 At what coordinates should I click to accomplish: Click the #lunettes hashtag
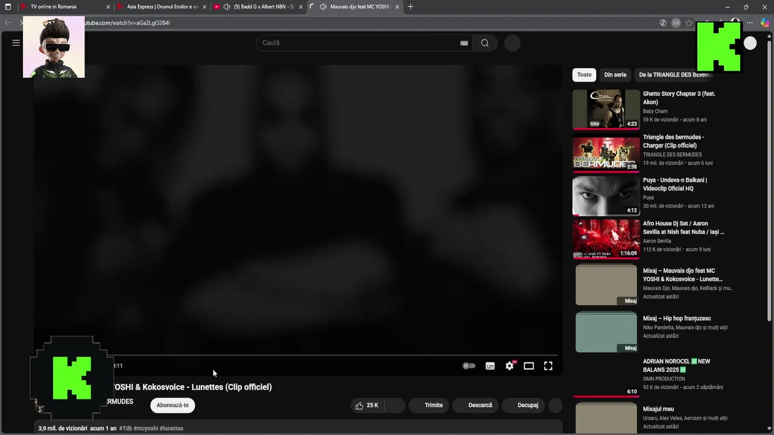click(172, 428)
